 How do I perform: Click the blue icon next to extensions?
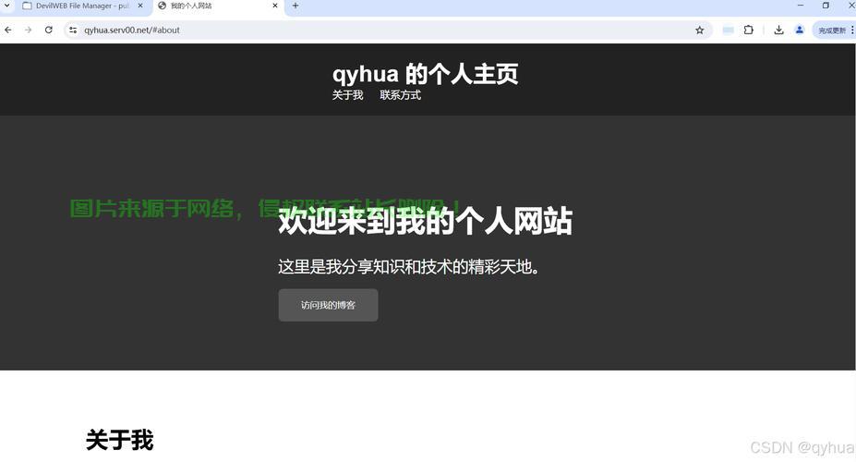tap(729, 30)
